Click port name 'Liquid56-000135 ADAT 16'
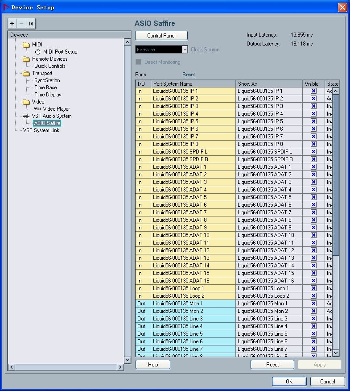 point(193,281)
